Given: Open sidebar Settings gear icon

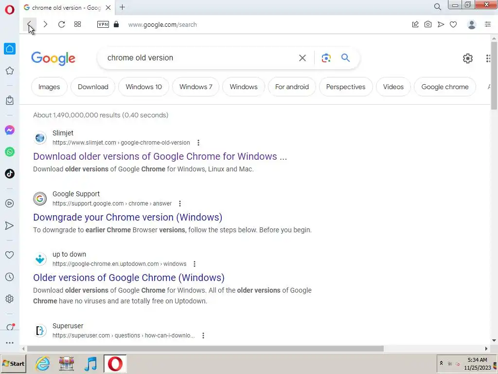Looking at the screenshot, I should coord(10,299).
